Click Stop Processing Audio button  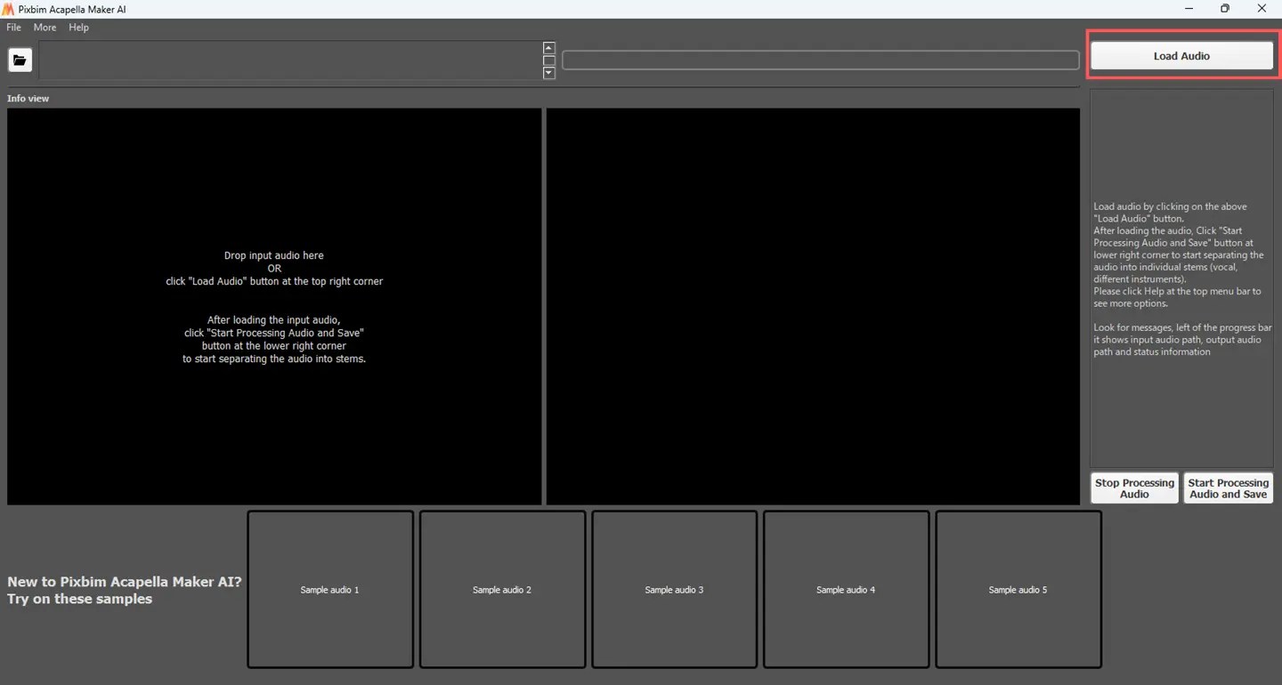point(1134,488)
